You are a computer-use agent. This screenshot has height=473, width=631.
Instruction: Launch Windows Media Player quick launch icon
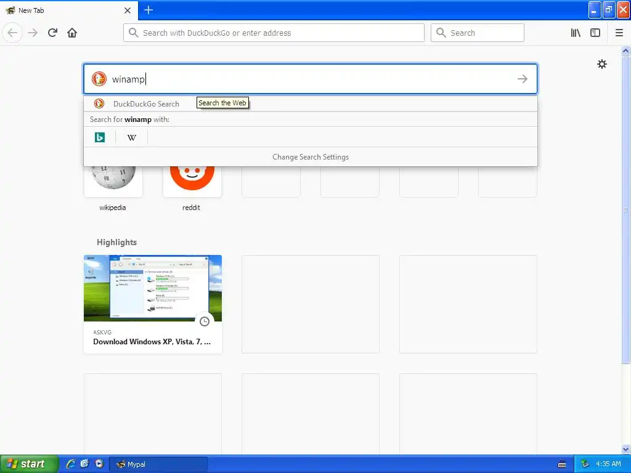click(x=99, y=464)
